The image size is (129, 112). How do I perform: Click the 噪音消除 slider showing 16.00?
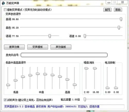click(x=95, y=68)
